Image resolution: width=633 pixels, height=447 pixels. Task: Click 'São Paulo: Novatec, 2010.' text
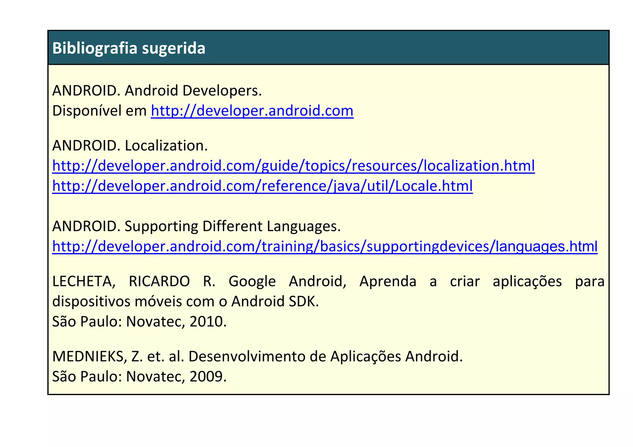tap(139, 322)
